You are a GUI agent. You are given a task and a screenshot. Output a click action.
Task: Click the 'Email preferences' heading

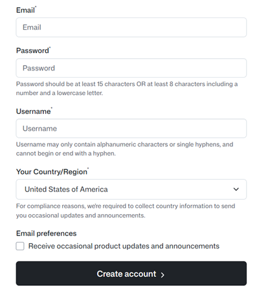[x=47, y=233]
